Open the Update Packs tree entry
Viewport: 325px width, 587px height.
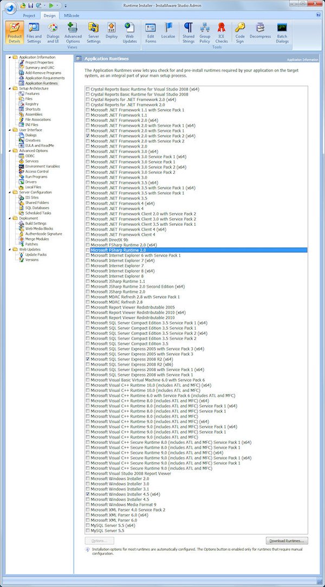pos(36,254)
